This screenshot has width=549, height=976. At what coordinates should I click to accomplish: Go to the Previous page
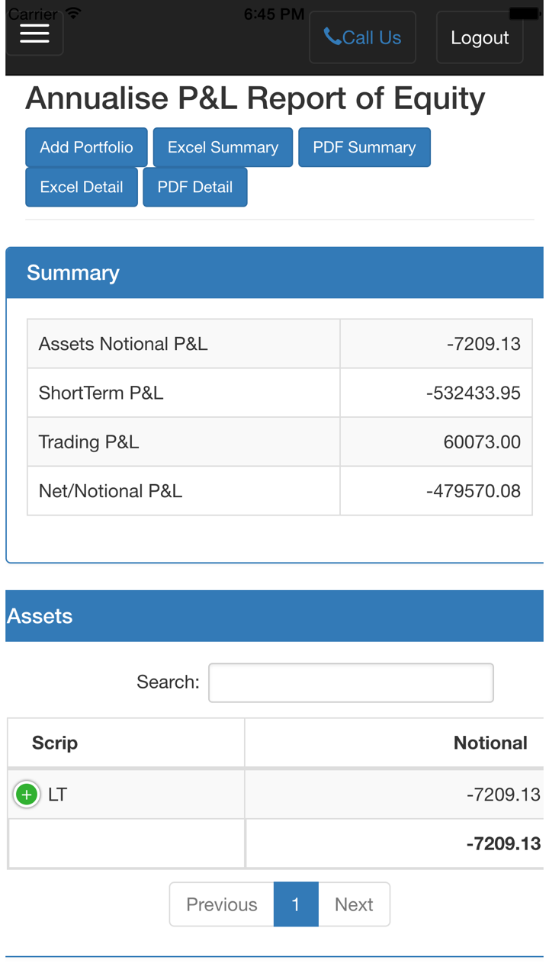click(x=221, y=904)
